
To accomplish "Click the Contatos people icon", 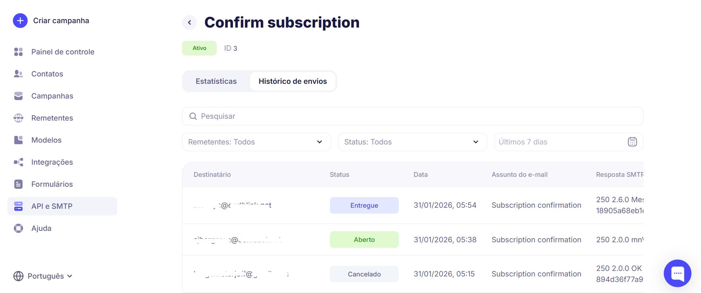I will click(18, 74).
